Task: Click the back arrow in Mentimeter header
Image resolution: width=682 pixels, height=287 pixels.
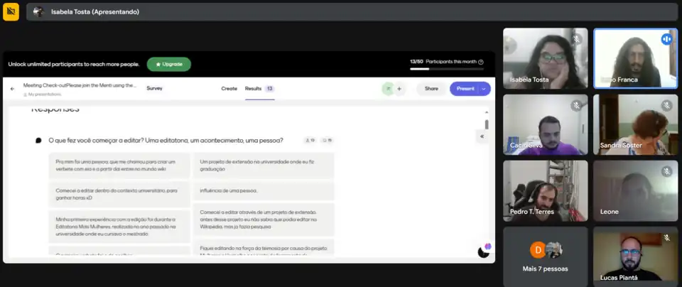Action: pyautogui.click(x=12, y=89)
